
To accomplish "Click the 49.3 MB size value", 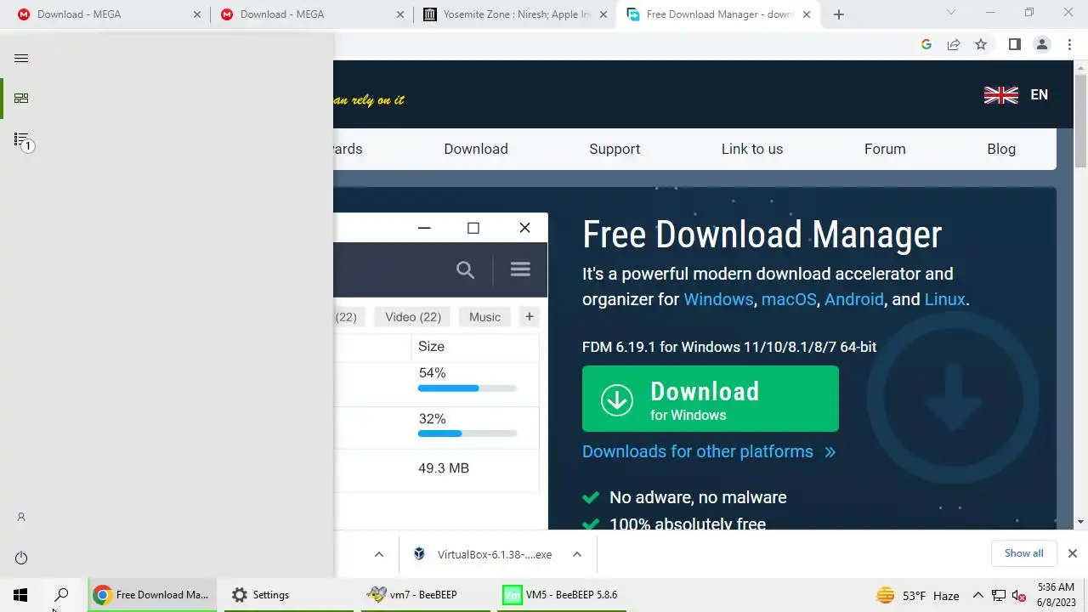I will (x=444, y=468).
